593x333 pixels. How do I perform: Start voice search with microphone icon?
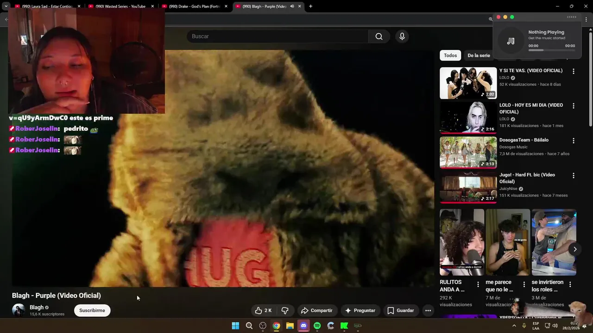(402, 37)
